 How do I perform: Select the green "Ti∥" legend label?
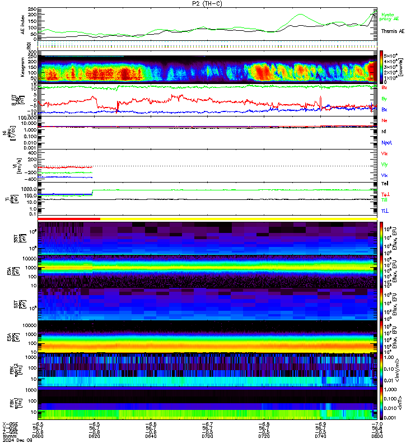384,200
